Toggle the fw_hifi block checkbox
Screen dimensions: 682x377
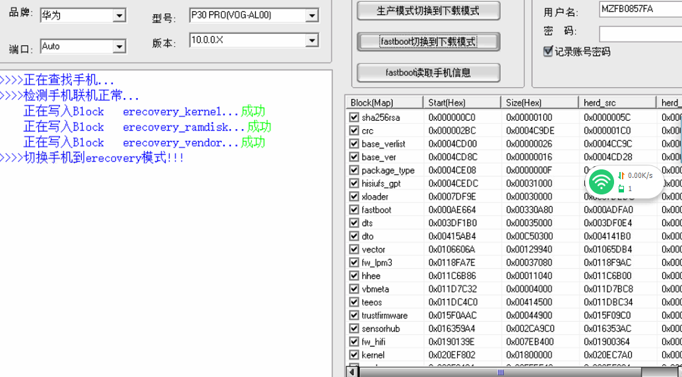[354, 341]
